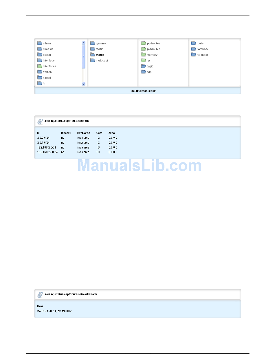Open the bgp folder icon
This screenshot has width=275, height=362.
[x=143, y=72]
